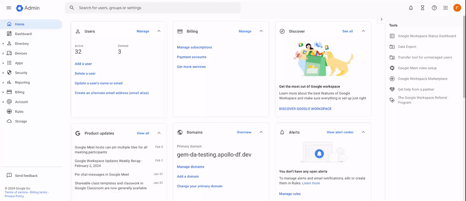Click the Domains globe icon
This screenshot has width=466, height=201.
click(x=180, y=132)
